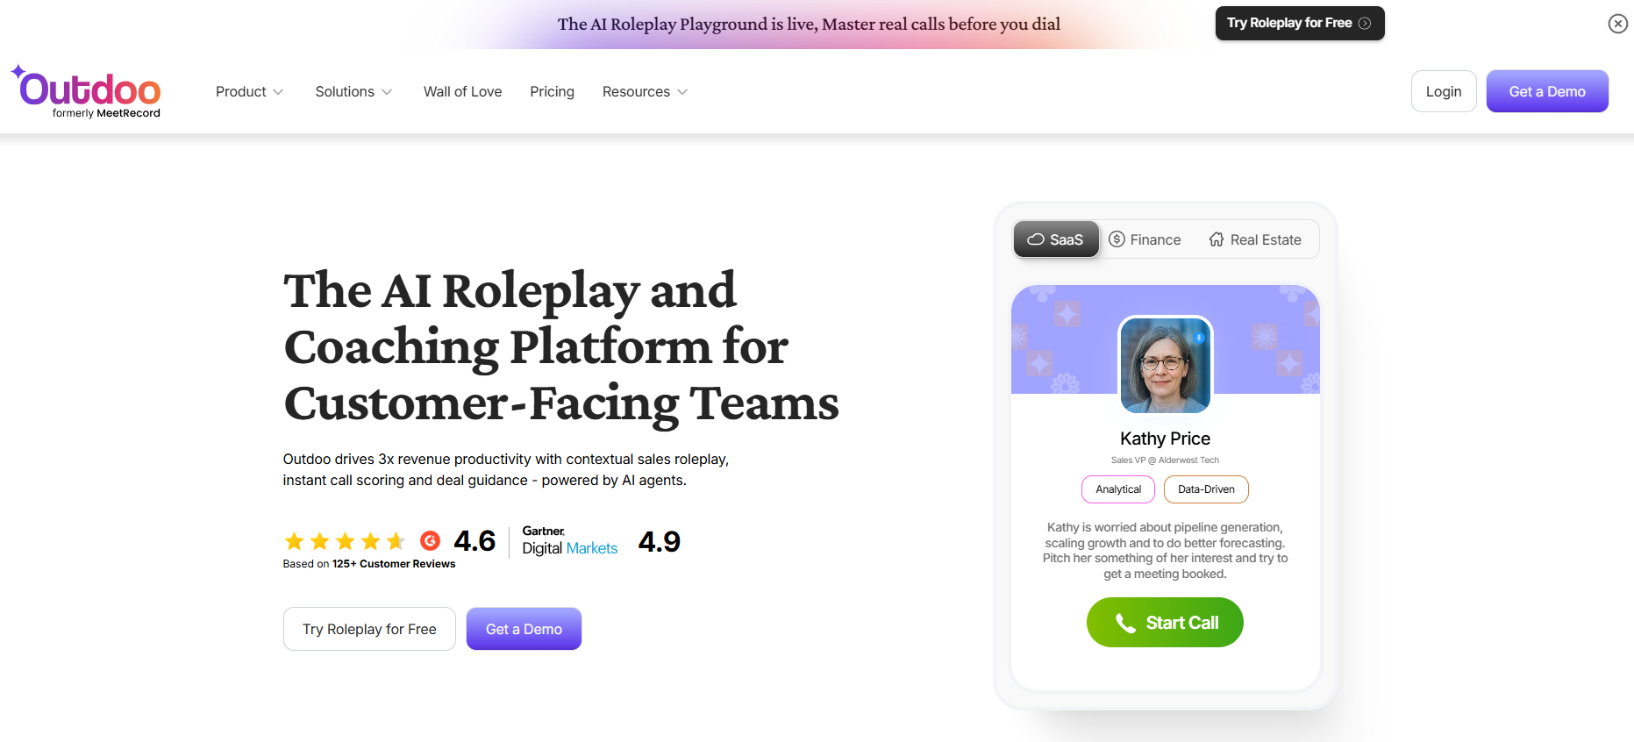This screenshot has height=742, width=1634.
Task: Go to the Pricing page
Action: pos(552,92)
